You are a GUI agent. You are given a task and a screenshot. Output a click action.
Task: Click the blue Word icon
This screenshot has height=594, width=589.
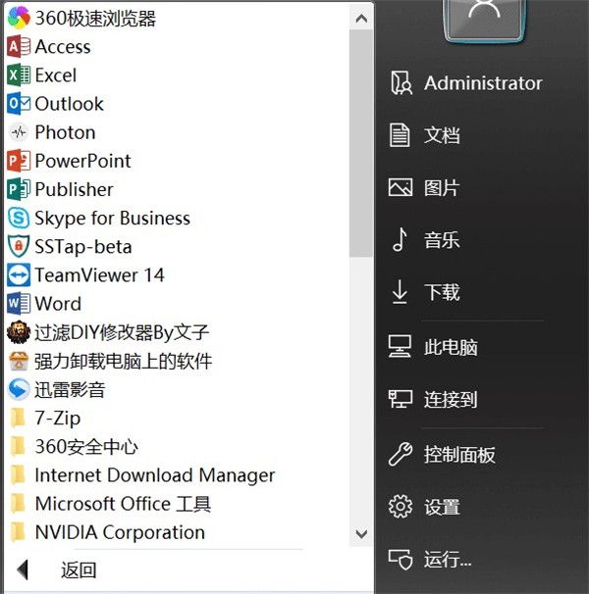pos(19,304)
